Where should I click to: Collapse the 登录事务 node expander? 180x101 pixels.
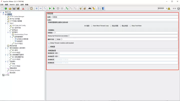point(8,32)
